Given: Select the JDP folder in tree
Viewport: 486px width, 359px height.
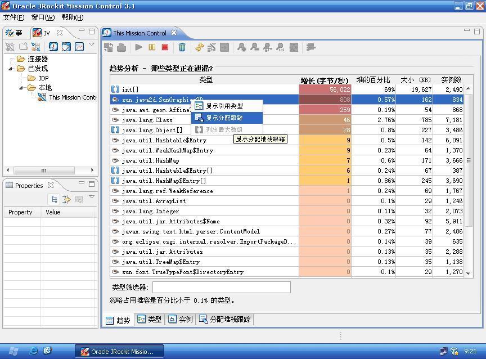Looking at the screenshot, I should click(x=43, y=78).
